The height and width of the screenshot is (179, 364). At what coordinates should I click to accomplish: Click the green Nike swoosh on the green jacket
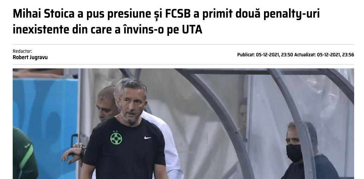pos(27,146)
